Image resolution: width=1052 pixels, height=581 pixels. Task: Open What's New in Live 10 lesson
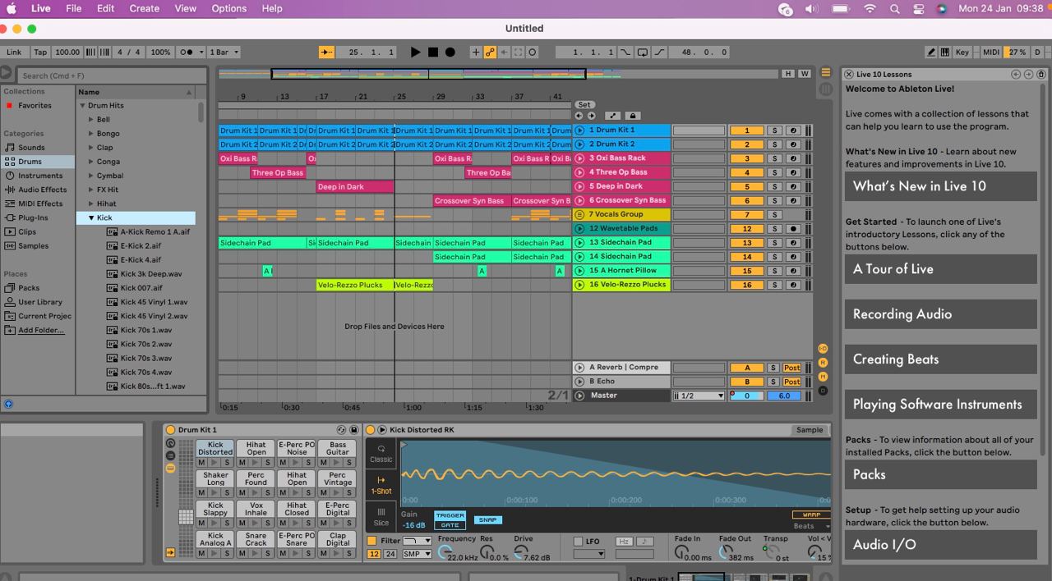(x=940, y=186)
